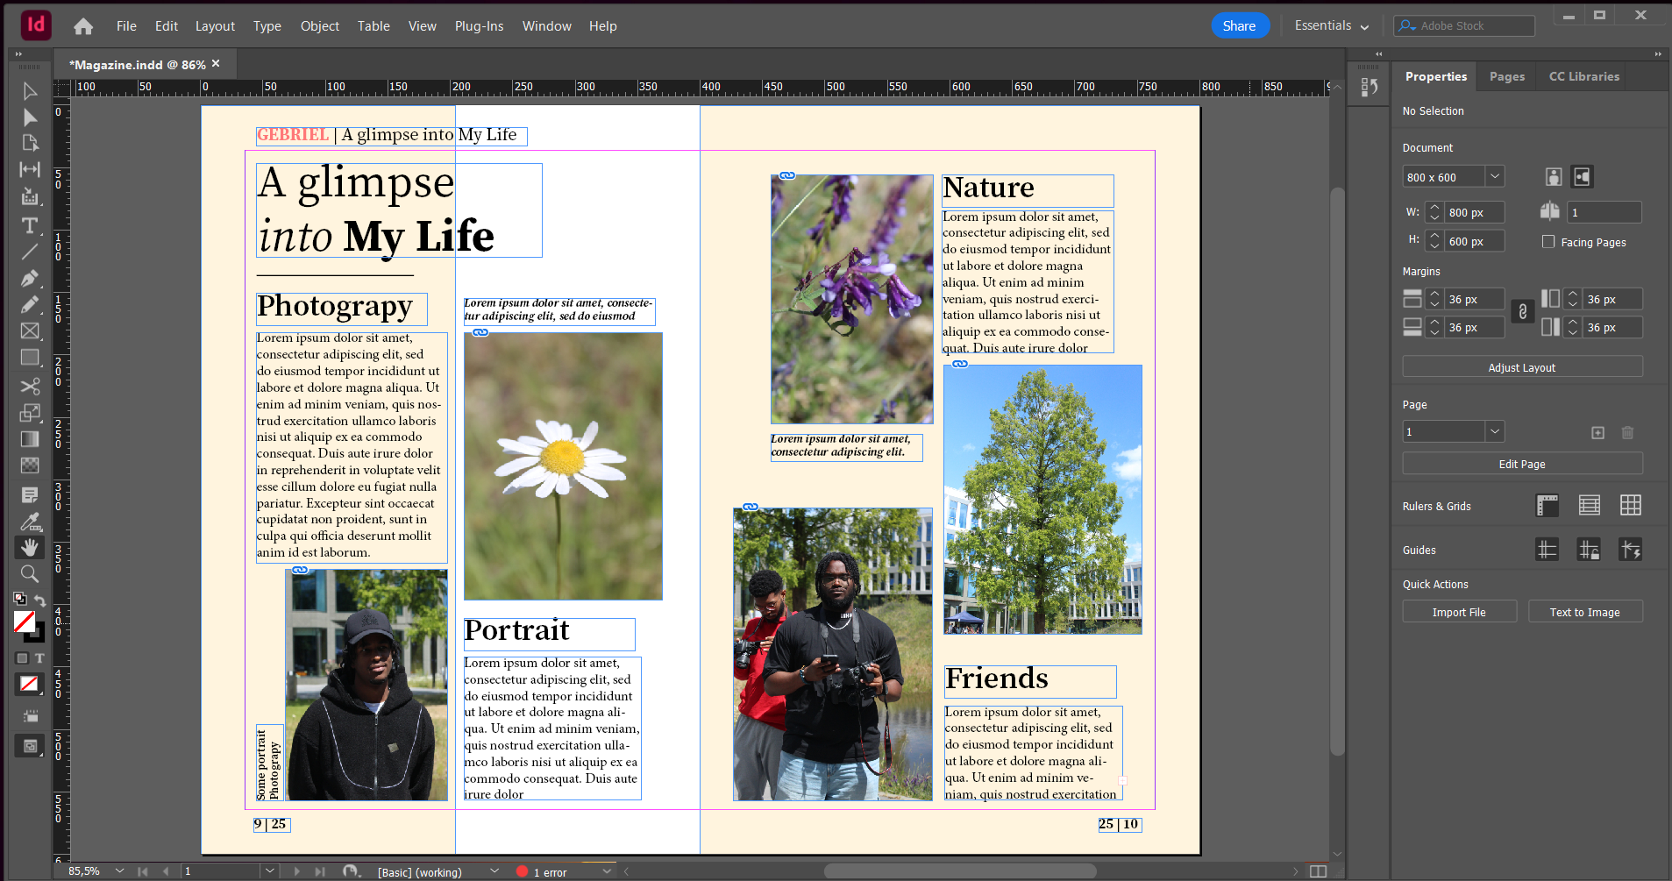The image size is (1672, 881).
Task: Open the Layout menu
Action: point(215,26)
